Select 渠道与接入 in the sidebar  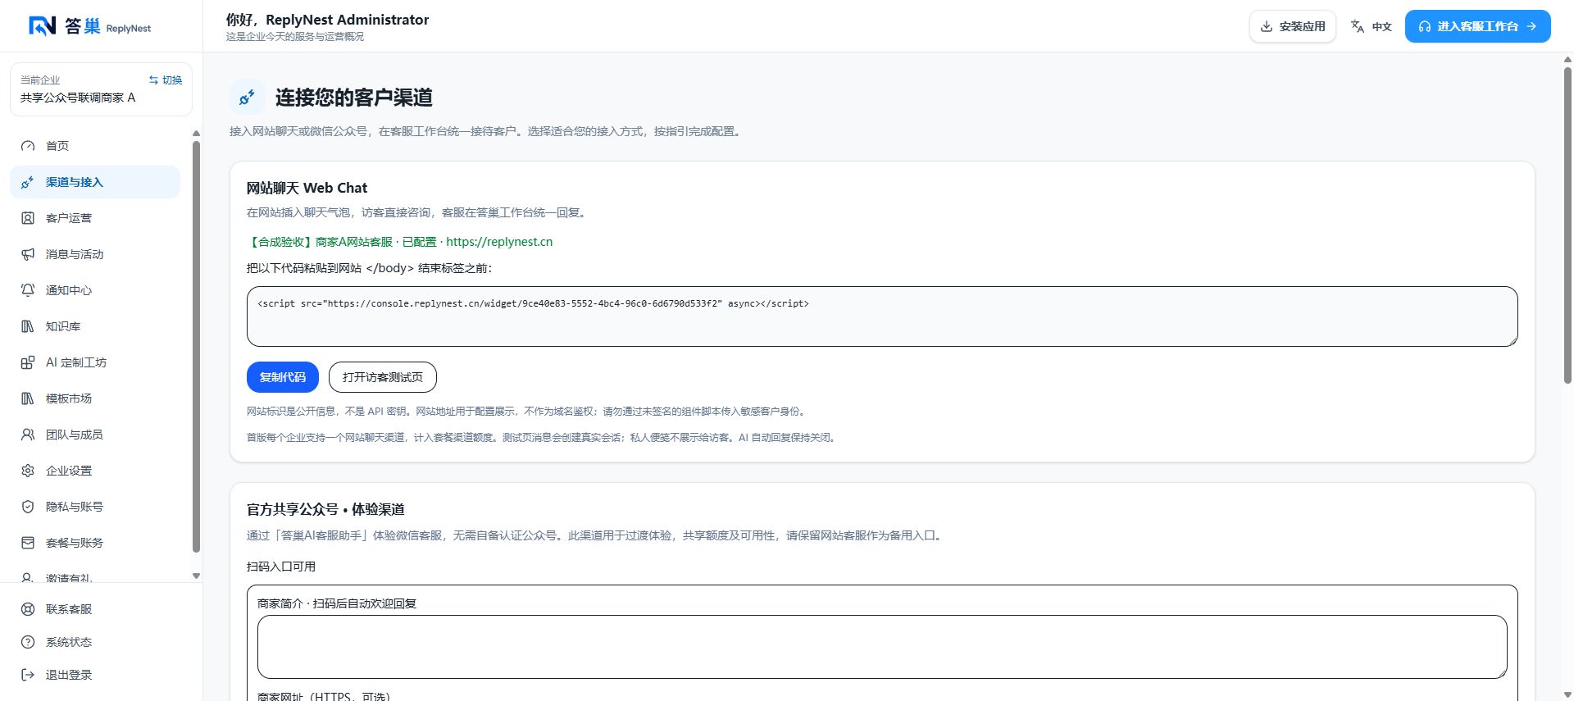[95, 182]
